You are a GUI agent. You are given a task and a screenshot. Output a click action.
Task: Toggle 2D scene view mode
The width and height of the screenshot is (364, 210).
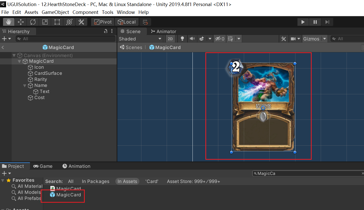click(x=170, y=39)
